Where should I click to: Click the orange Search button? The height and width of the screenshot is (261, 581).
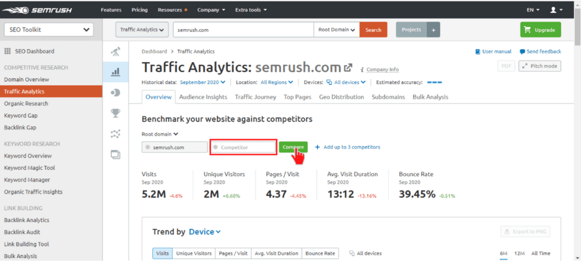(373, 30)
